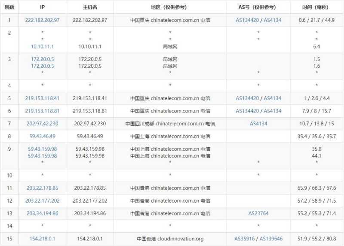Click region cell in hop 11 row
The width and height of the screenshot is (344, 246).
[x=170, y=188]
